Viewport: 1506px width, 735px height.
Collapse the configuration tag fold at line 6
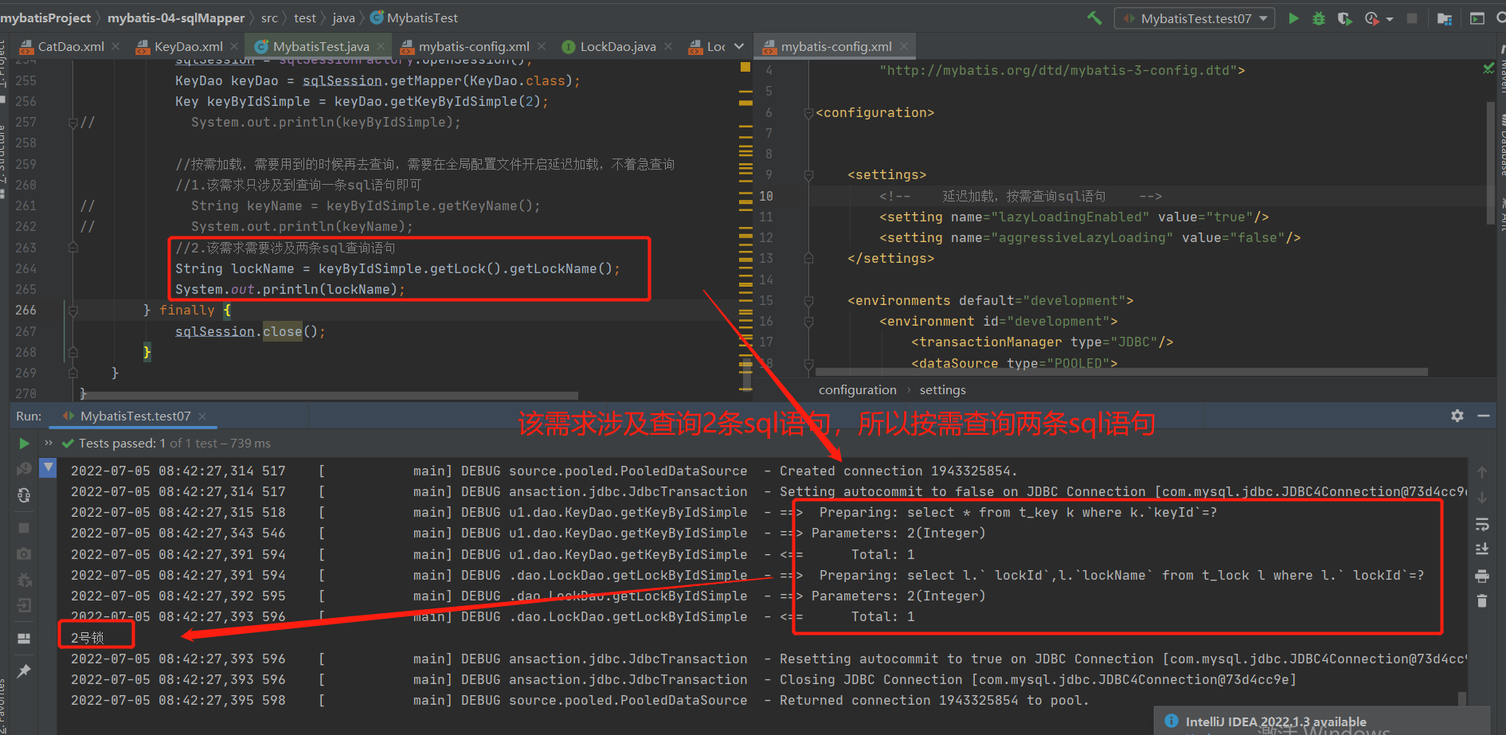point(808,113)
